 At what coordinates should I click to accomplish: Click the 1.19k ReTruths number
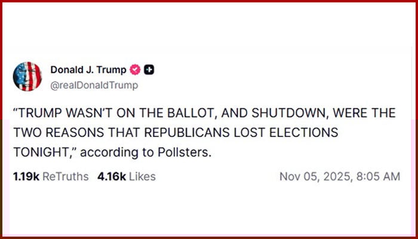24,176
